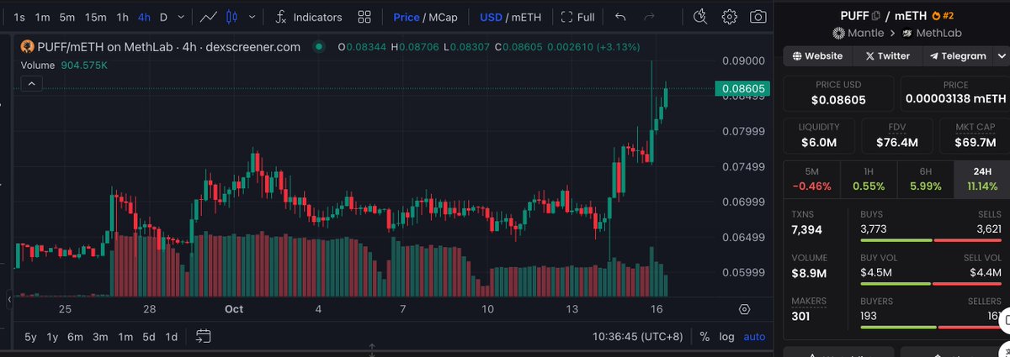The width and height of the screenshot is (1010, 357).
Task: Open chart settings gear
Action: (x=730, y=17)
